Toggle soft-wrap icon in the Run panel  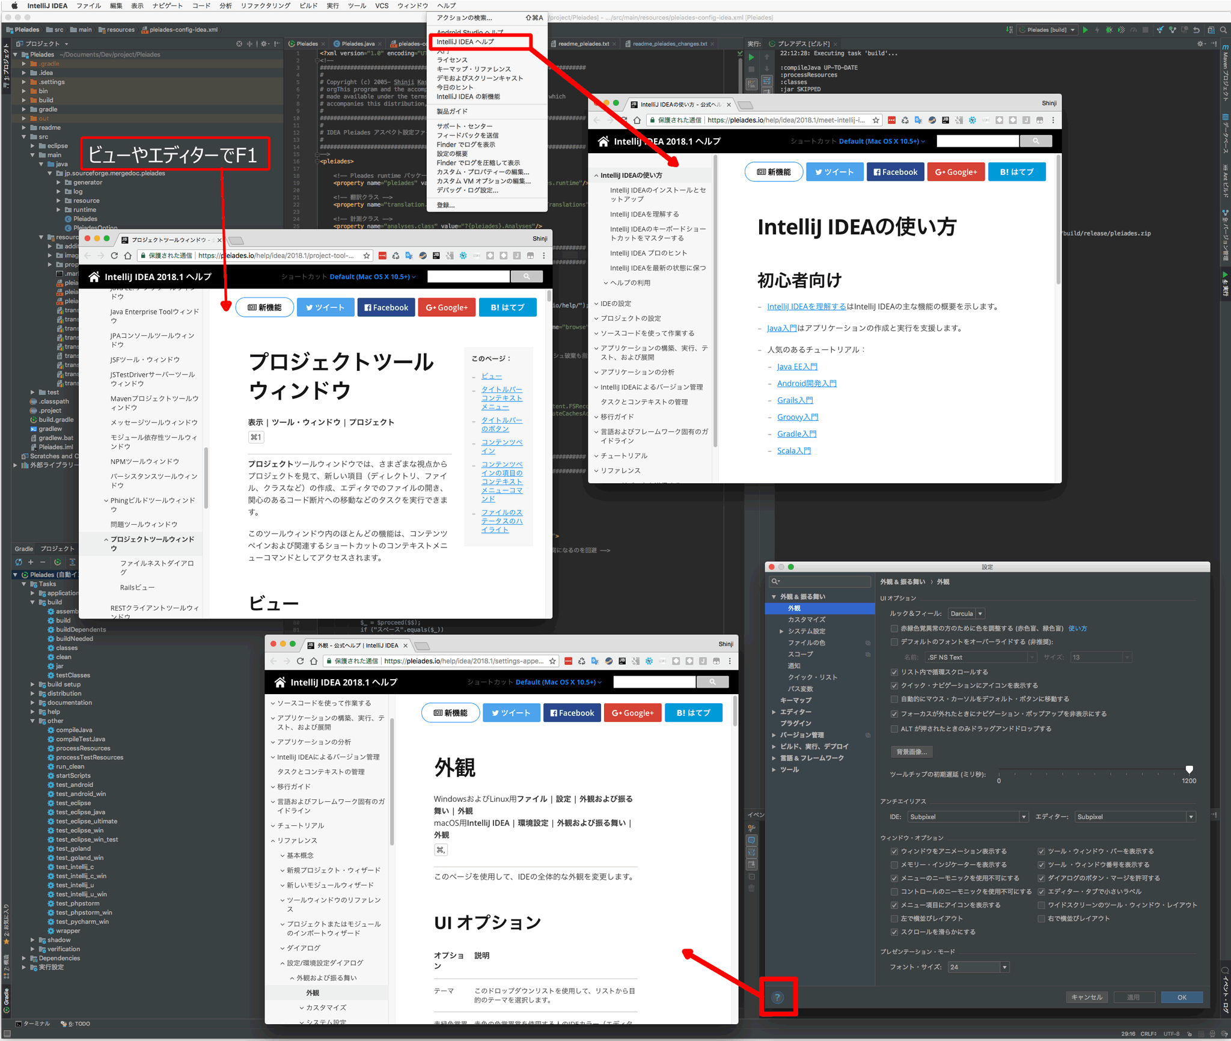767,81
